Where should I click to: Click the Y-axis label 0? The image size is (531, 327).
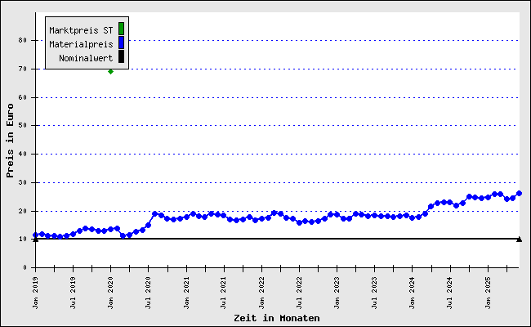(25, 267)
